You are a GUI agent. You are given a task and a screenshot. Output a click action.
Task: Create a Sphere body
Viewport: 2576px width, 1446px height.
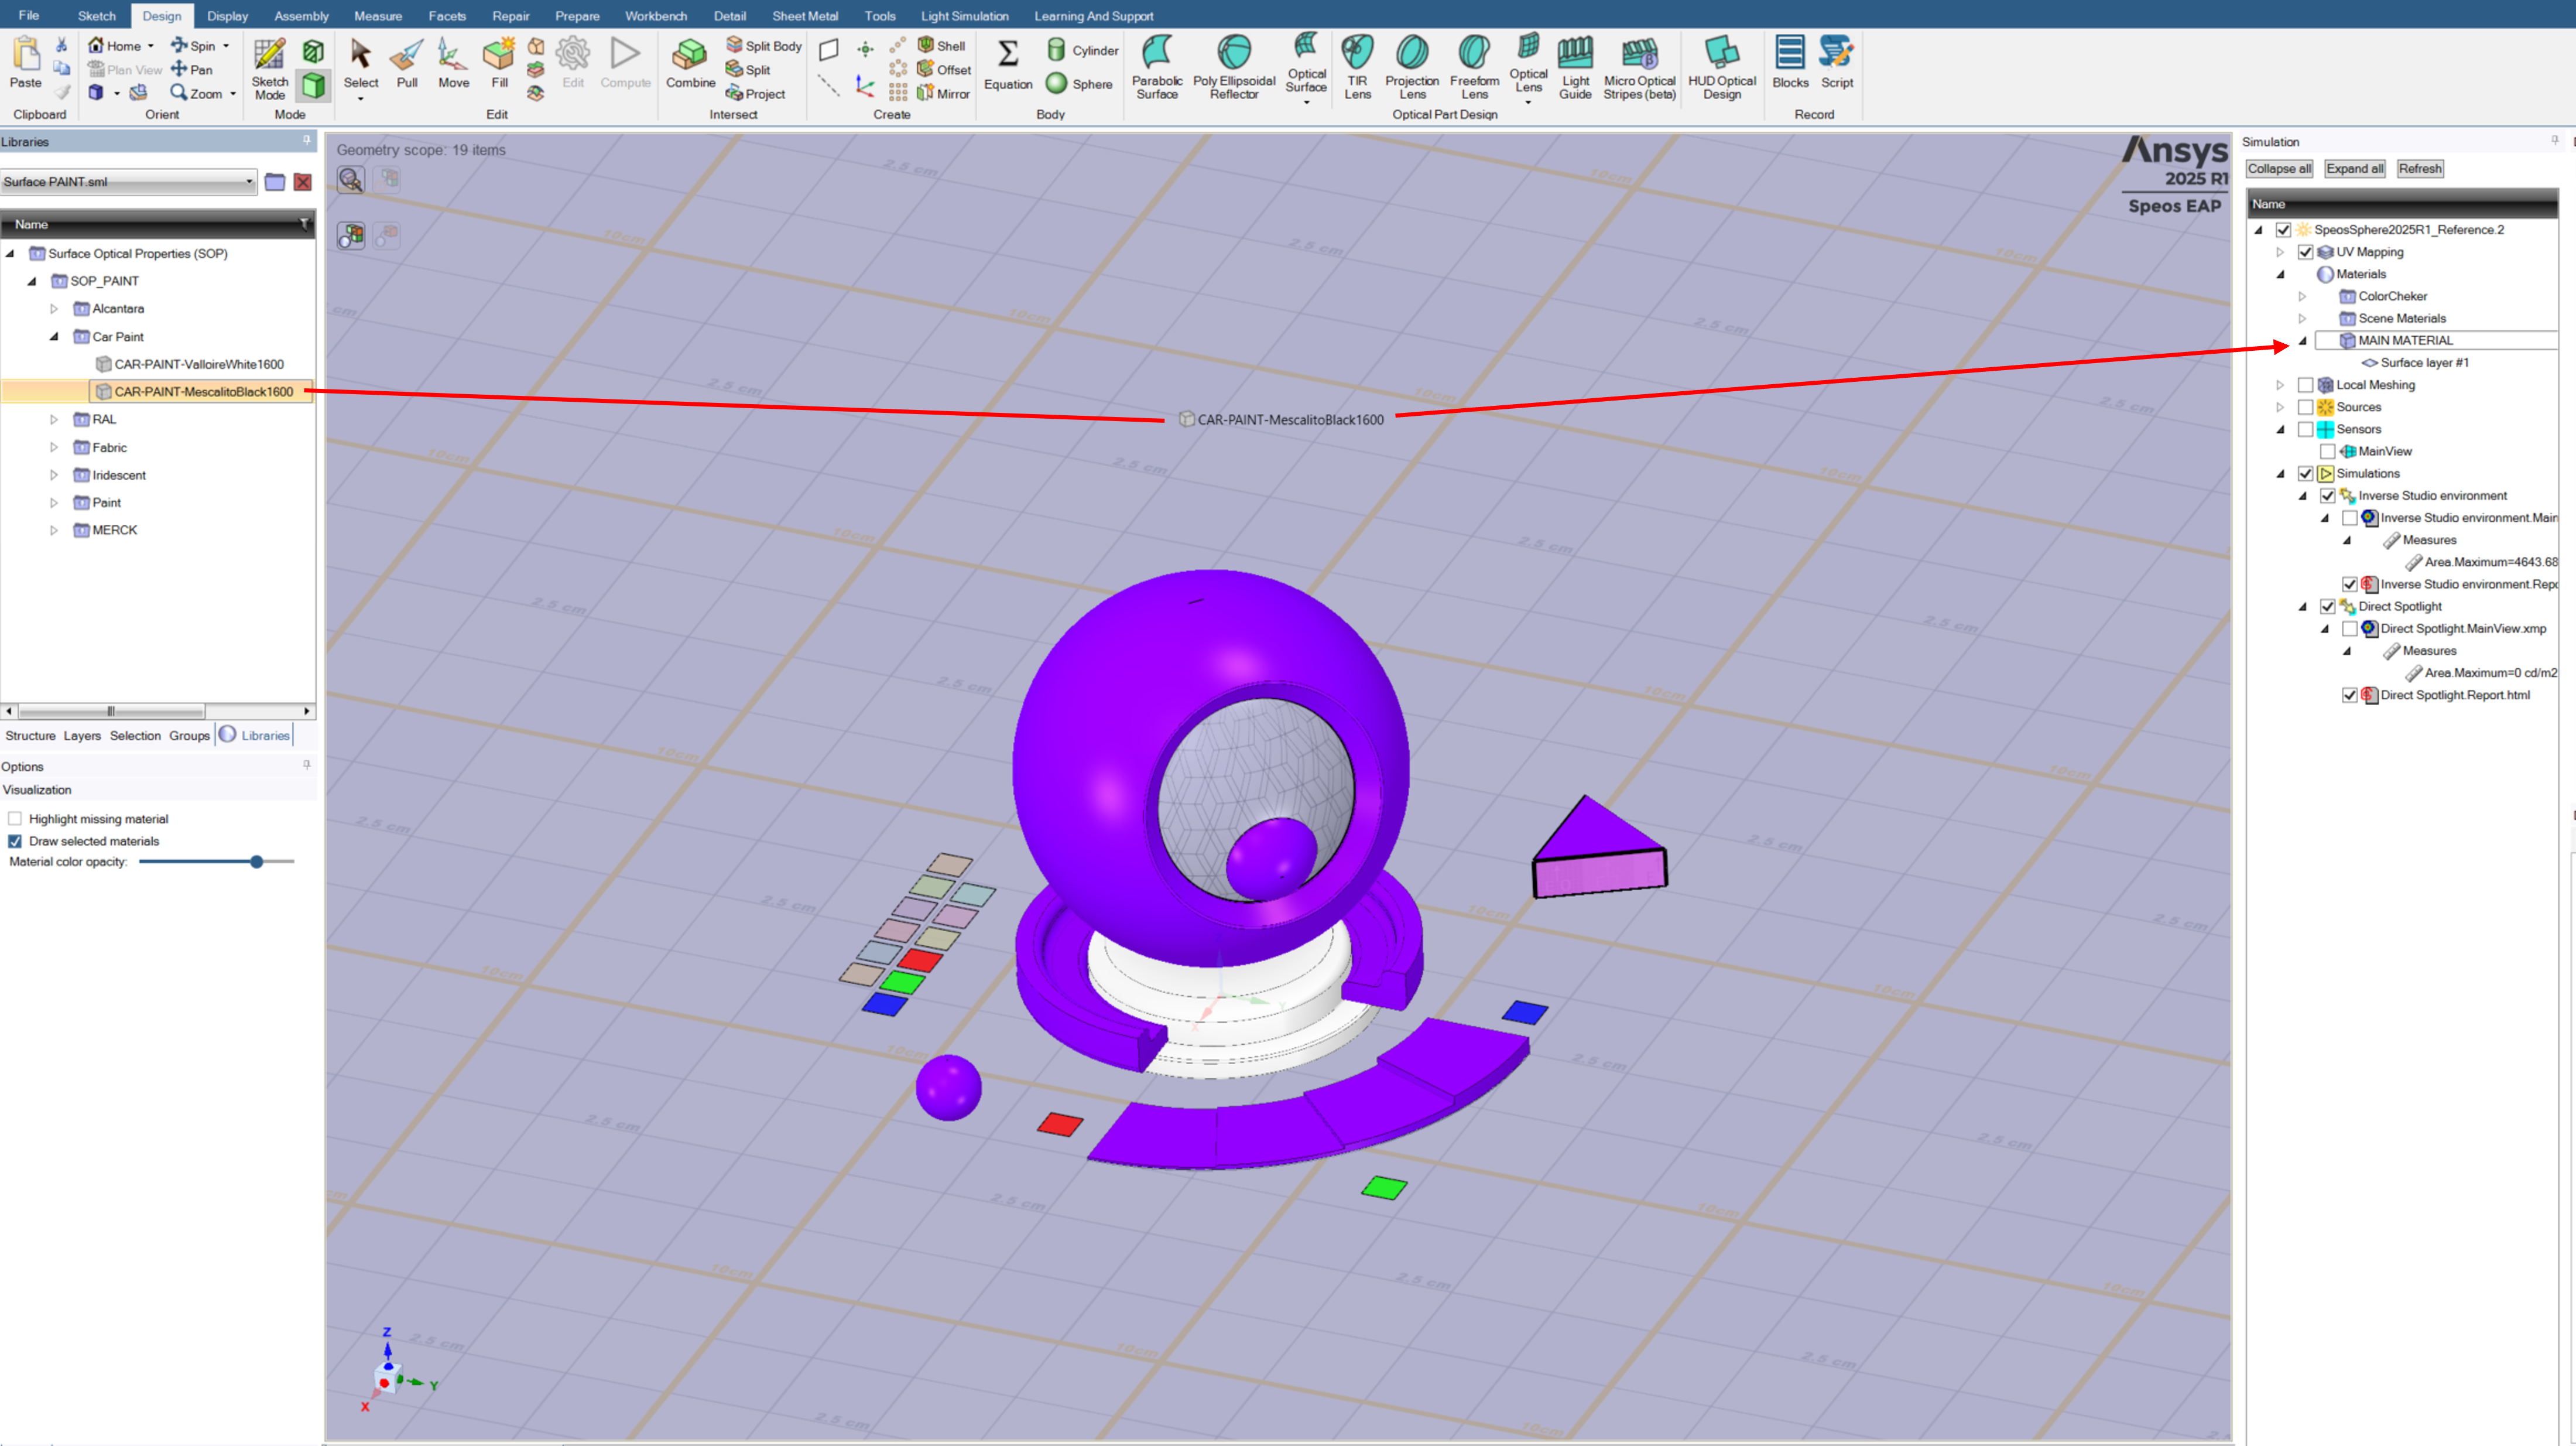[1079, 84]
